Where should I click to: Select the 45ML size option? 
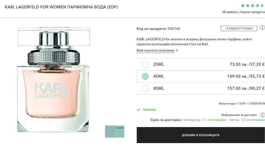point(145,76)
